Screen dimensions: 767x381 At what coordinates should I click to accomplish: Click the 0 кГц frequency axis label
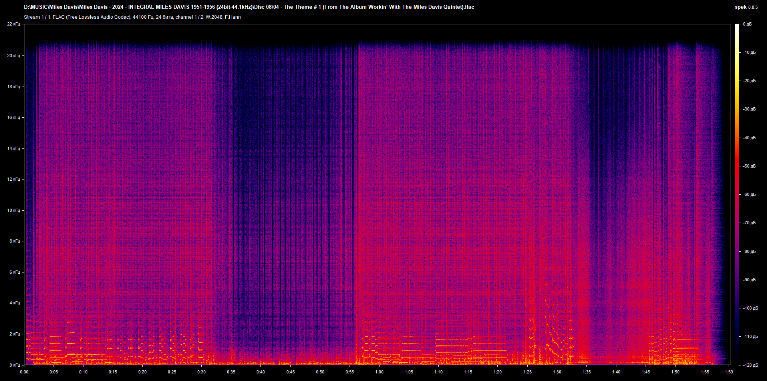pyautogui.click(x=15, y=365)
